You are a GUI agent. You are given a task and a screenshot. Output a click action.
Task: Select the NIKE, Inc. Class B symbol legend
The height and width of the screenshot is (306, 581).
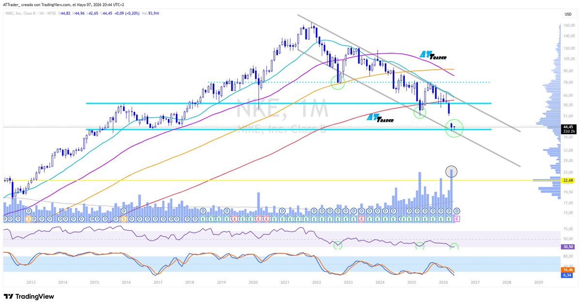(21, 14)
